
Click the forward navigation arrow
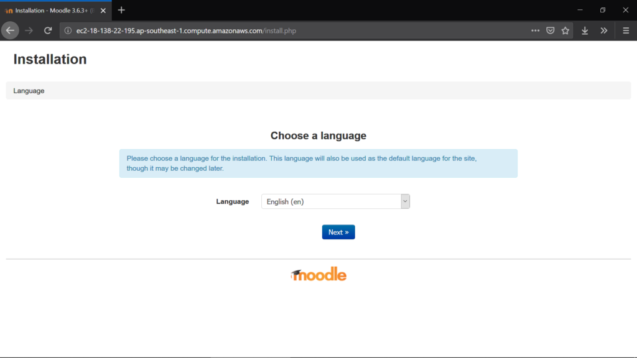click(x=29, y=30)
